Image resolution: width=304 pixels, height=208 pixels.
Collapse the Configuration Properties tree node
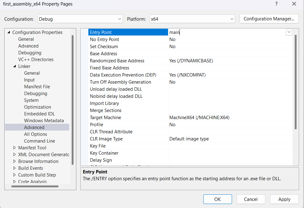[8, 32]
